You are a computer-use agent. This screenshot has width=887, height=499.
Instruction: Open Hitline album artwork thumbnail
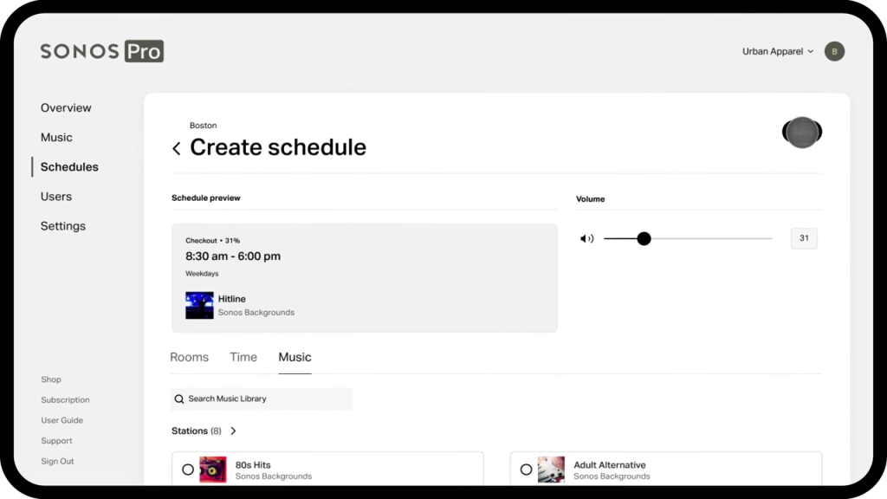(x=199, y=306)
